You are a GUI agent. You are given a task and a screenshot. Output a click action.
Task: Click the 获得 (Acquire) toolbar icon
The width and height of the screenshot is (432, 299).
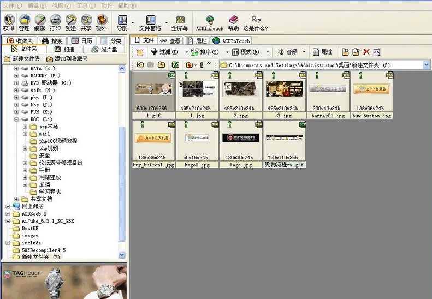(9, 22)
